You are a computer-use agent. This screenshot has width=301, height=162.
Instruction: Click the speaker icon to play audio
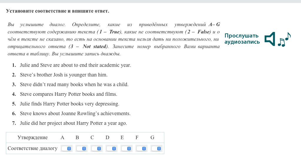270,39
